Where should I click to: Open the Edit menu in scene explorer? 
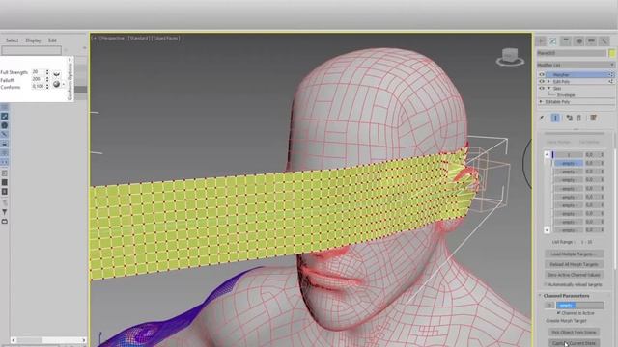click(x=52, y=40)
